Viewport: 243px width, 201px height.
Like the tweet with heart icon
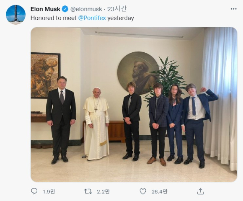point(143,191)
